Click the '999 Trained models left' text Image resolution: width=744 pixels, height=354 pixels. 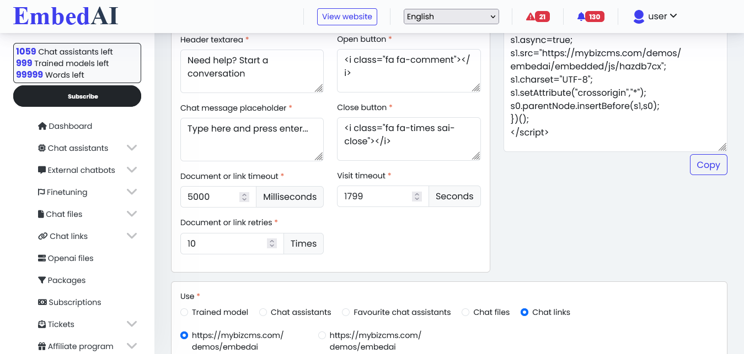click(62, 63)
